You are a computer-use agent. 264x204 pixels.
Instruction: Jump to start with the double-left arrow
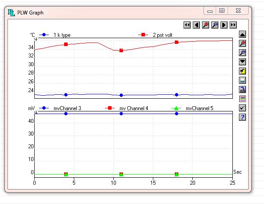pos(187,25)
